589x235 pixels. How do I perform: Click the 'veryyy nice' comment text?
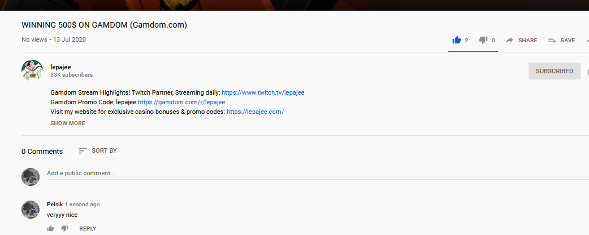(62, 215)
